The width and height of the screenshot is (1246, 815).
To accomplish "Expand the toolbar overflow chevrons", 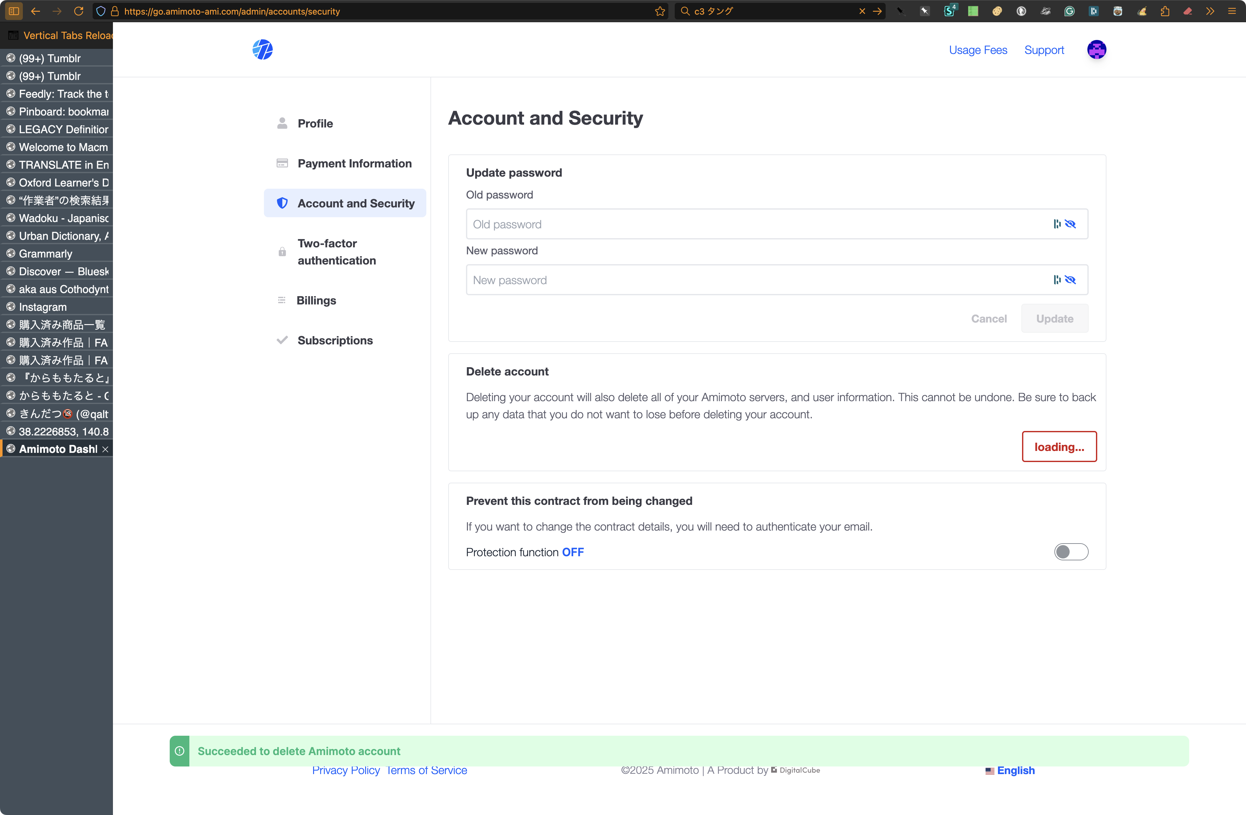I will (1209, 11).
